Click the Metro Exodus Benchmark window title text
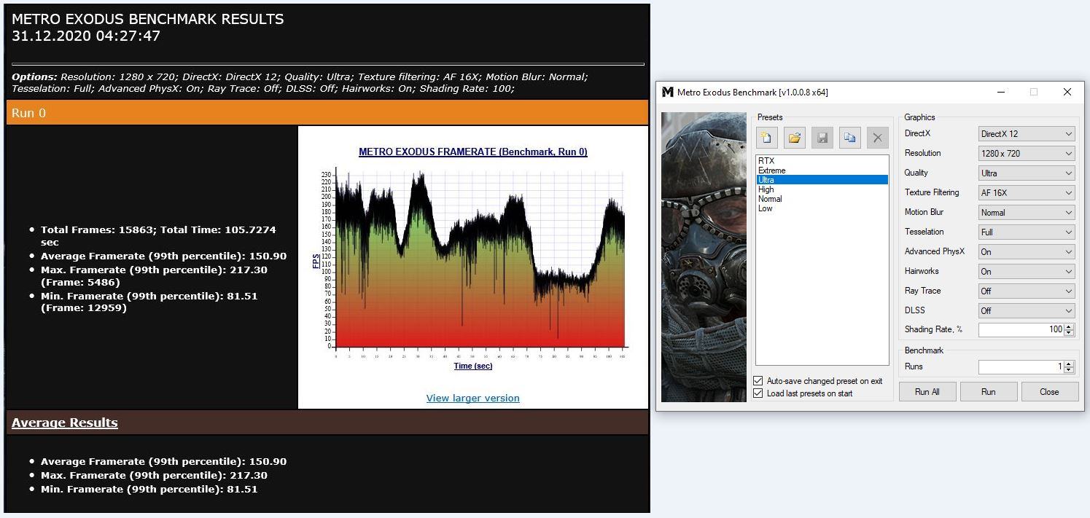The width and height of the screenshot is (1090, 518). (x=752, y=93)
